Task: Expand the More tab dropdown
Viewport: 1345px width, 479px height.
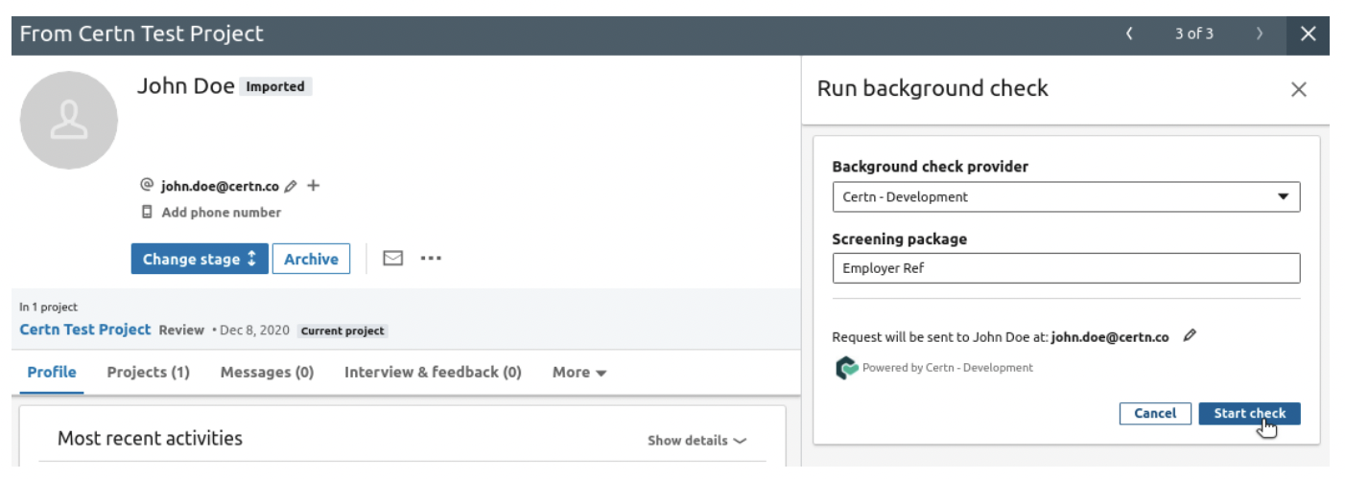Action: 578,373
